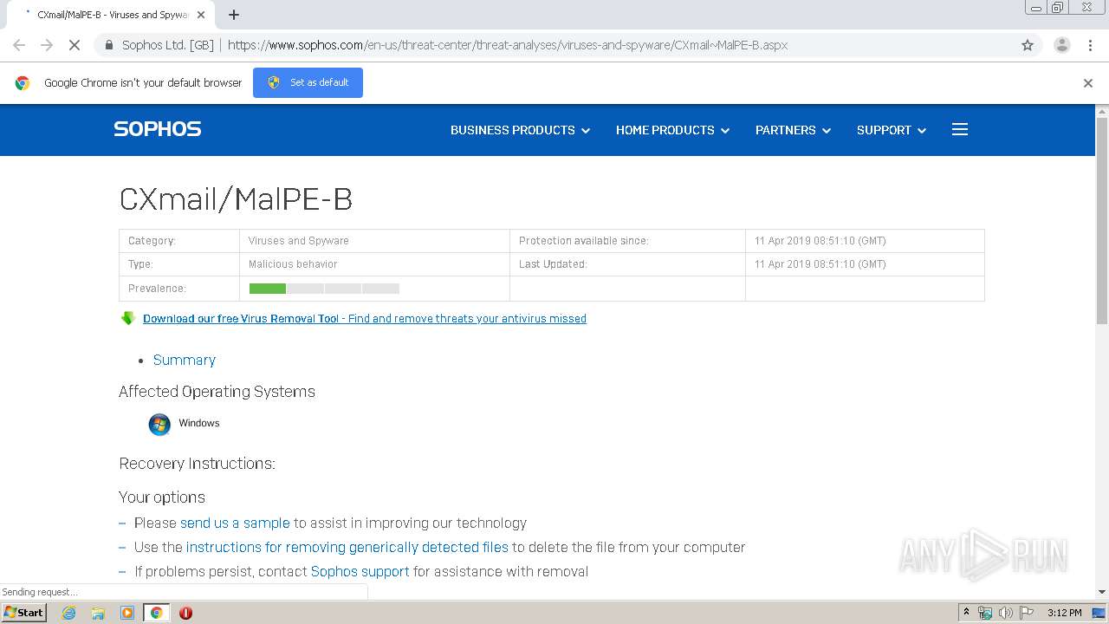Open the Action Center flag icon

click(1026, 613)
